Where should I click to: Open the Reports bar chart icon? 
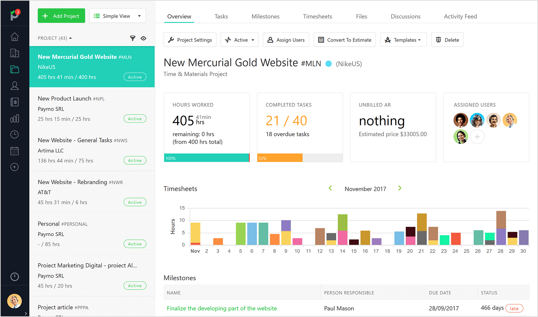point(15,118)
